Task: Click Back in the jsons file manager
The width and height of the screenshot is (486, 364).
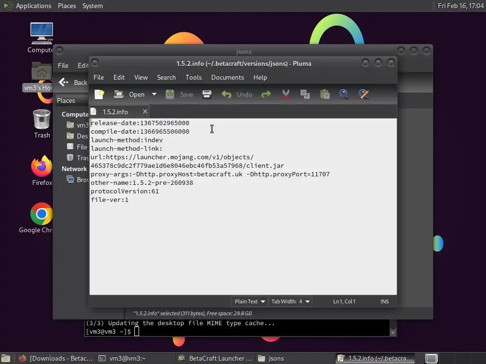Action: click(73, 82)
